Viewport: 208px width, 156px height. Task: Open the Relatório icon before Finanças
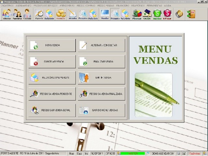[125, 14]
